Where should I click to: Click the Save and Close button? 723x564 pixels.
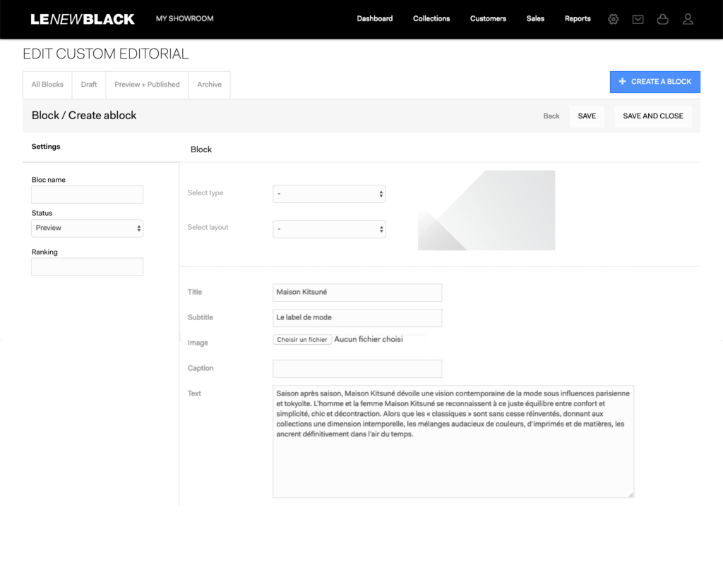click(653, 116)
